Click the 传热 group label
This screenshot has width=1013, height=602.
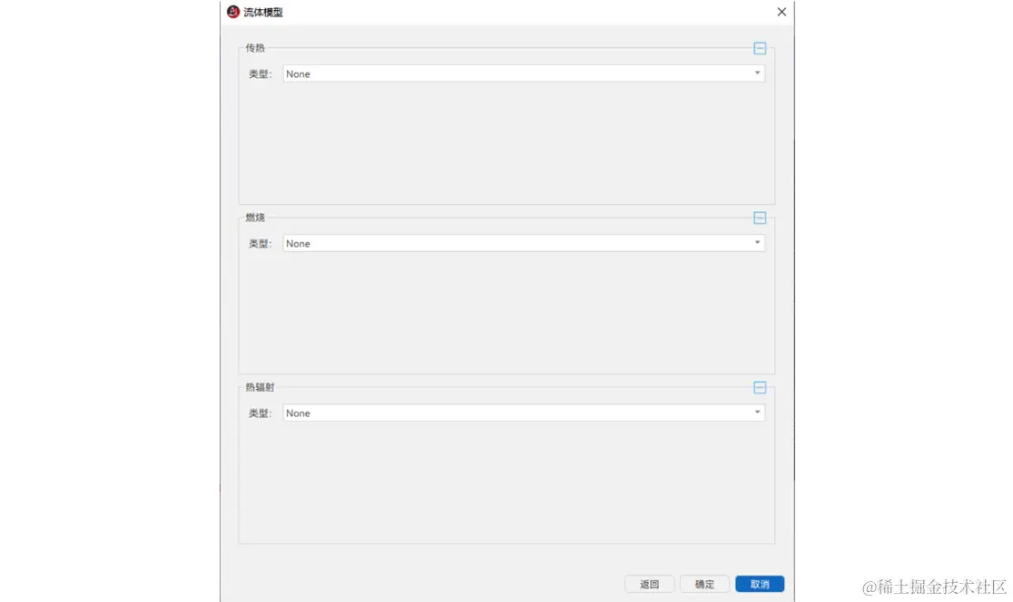click(x=255, y=48)
